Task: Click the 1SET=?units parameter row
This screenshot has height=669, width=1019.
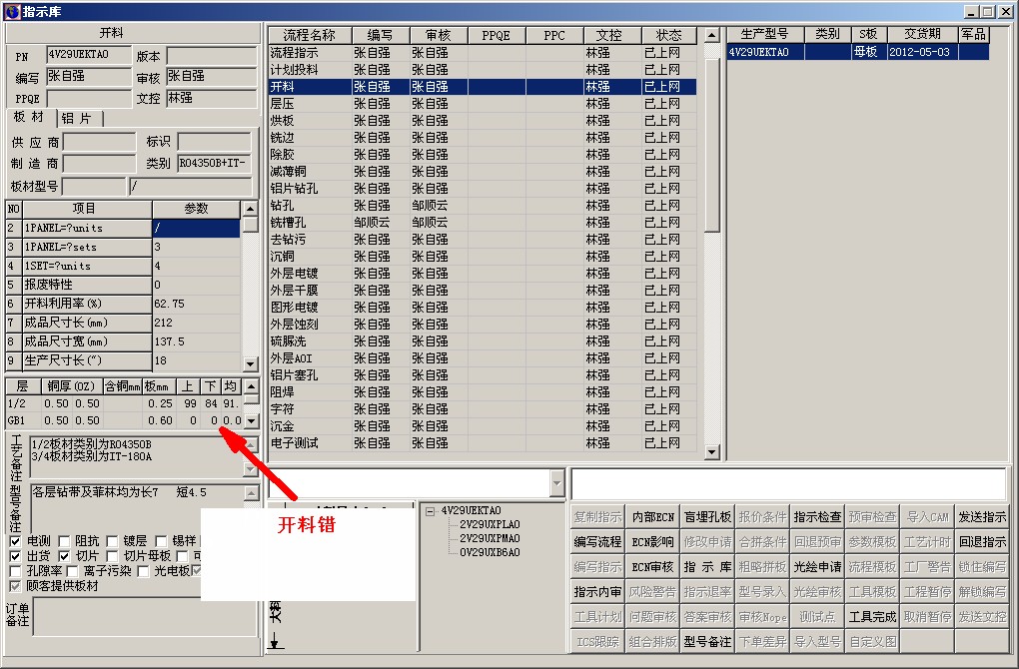Action: tap(123, 266)
